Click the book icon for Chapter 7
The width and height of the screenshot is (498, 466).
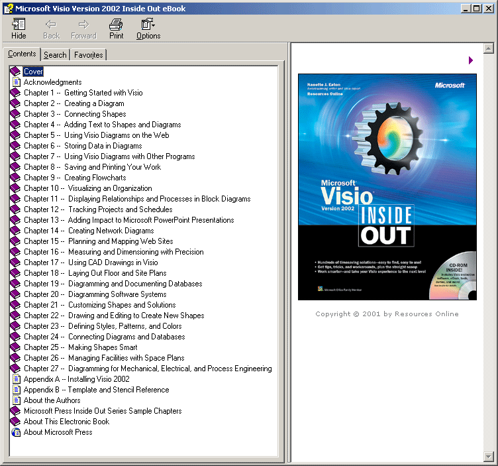point(15,156)
